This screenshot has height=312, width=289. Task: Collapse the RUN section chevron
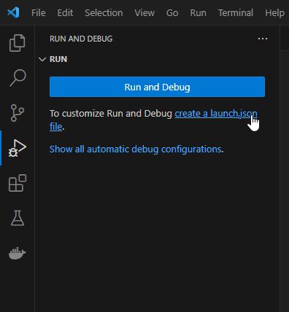[42, 59]
